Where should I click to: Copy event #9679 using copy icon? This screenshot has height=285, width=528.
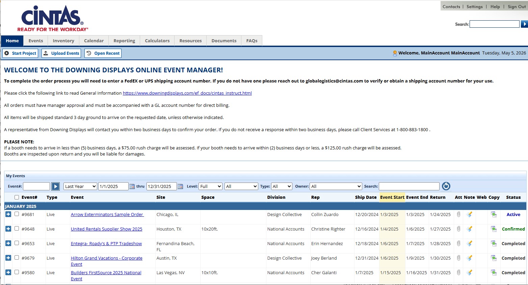pyautogui.click(x=494, y=258)
